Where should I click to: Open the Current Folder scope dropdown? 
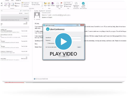26,11
